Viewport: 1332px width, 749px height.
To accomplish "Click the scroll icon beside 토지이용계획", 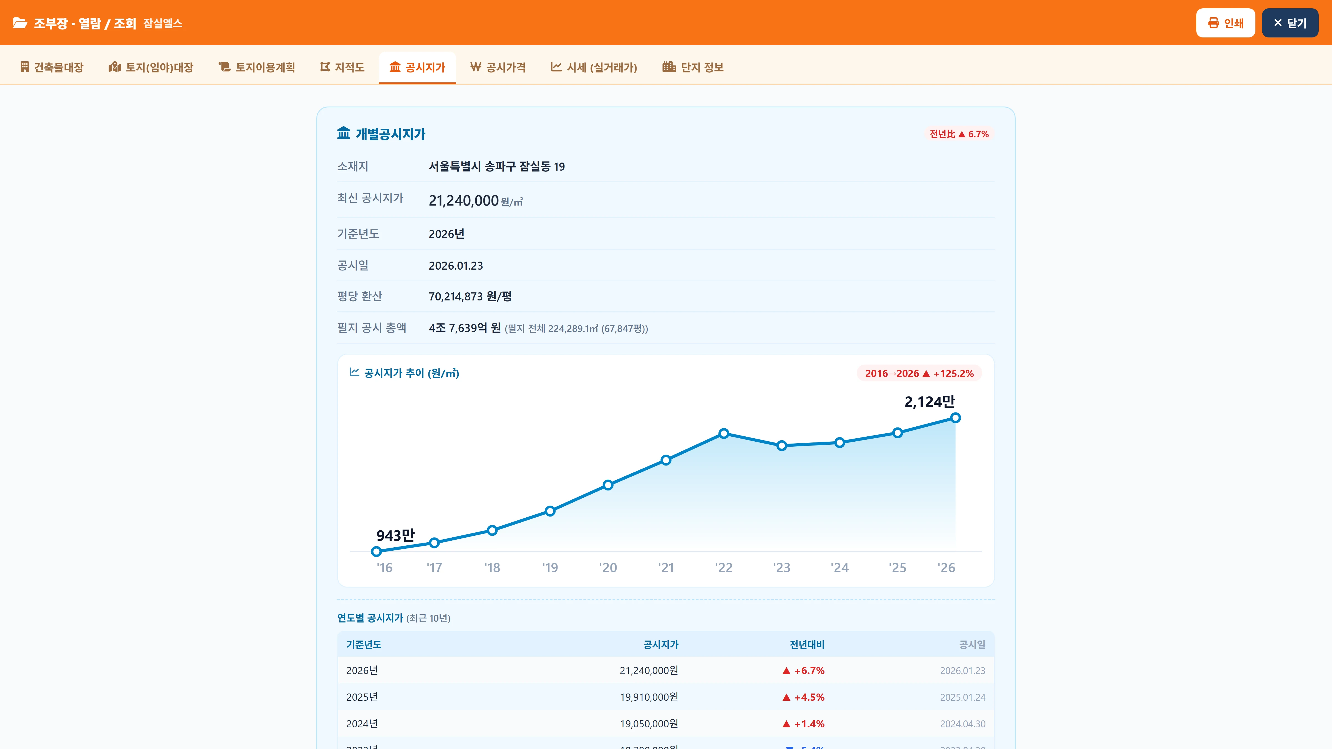I will point(224,67).
